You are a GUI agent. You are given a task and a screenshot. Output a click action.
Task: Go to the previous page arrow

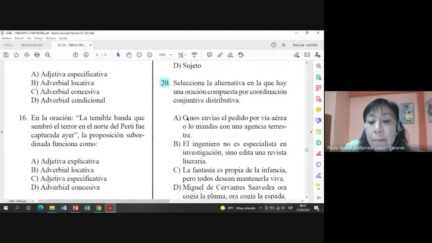click(x=76, y=55)
